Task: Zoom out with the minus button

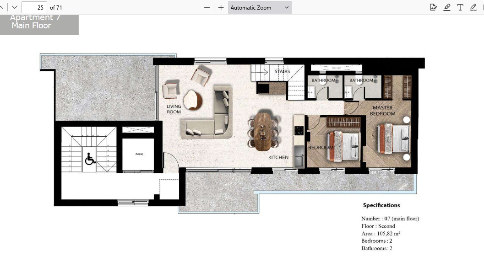Action: [x=207, y=7]
